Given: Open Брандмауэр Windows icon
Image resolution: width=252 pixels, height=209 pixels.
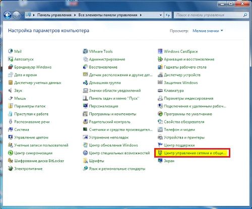Looking at the screenshot, I should [x=11, y=67].
